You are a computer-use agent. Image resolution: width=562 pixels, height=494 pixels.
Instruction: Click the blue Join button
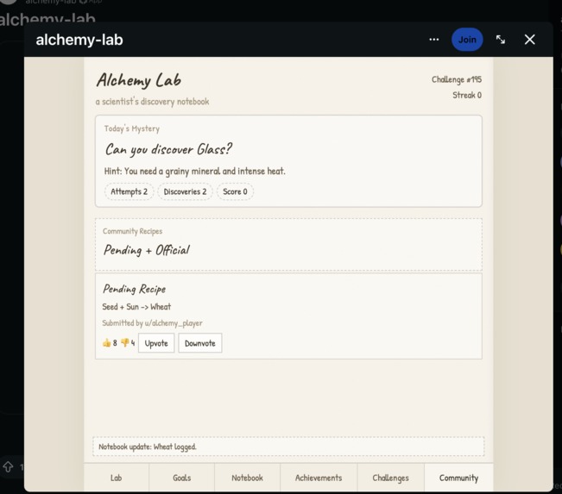click(467, 40)
